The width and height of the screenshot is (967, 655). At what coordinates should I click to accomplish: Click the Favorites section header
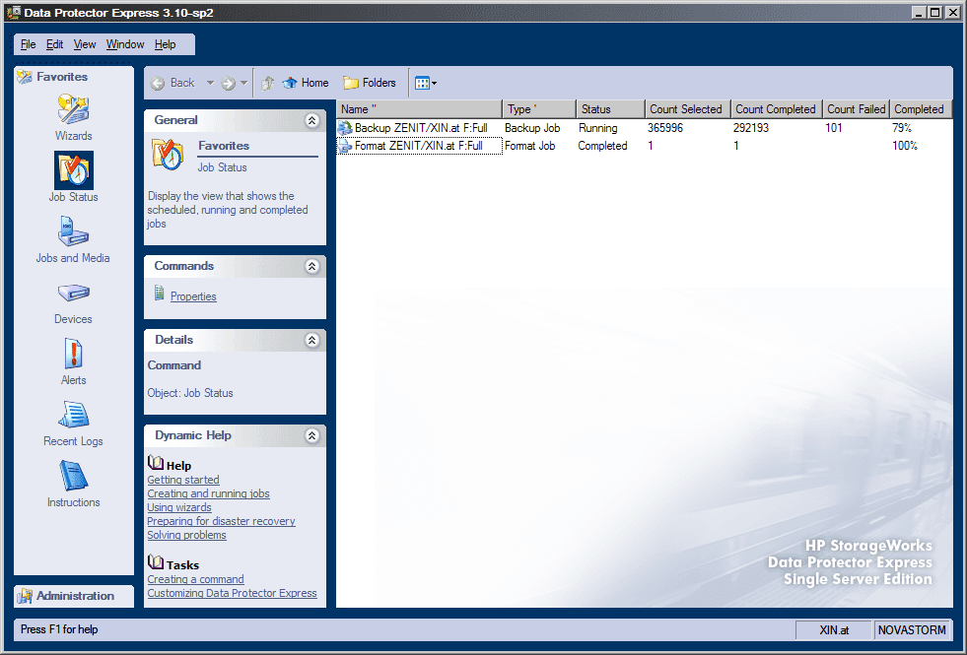[x=74, y=77]
